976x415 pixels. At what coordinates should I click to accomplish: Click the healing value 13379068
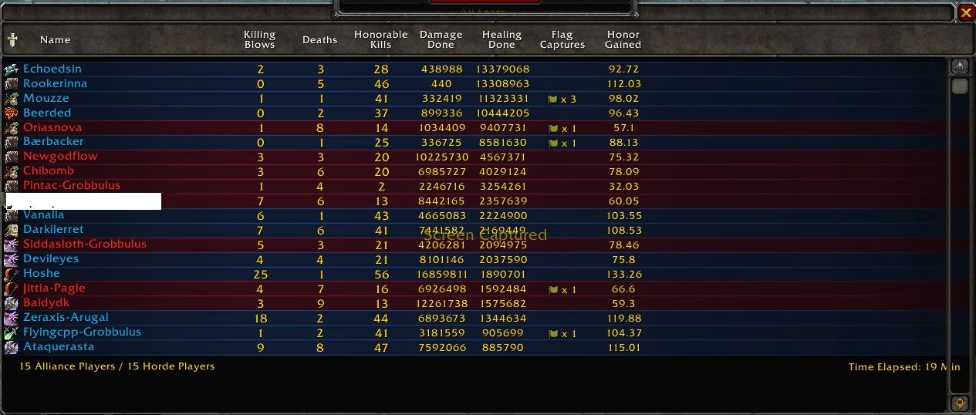click(502, 69)
